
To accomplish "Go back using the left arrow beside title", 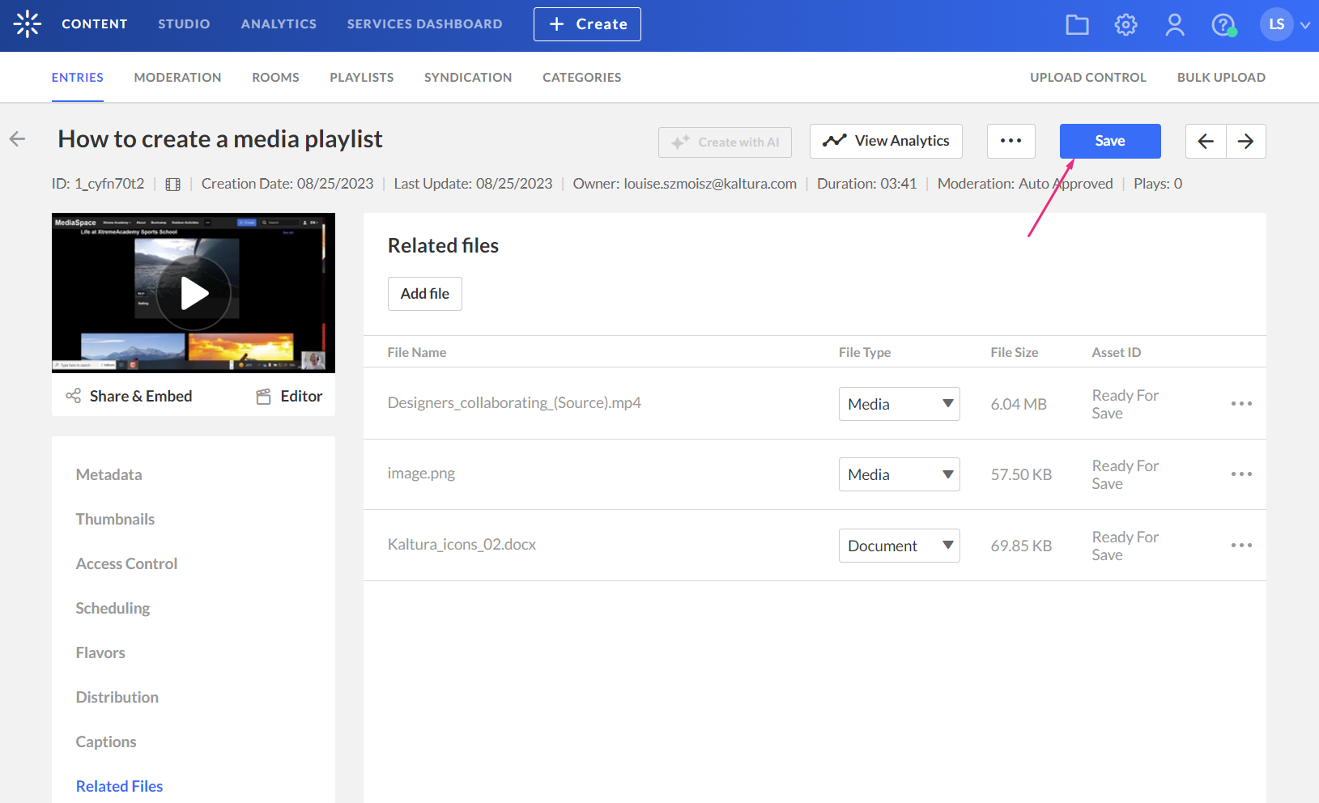I will tap(18, 139).
